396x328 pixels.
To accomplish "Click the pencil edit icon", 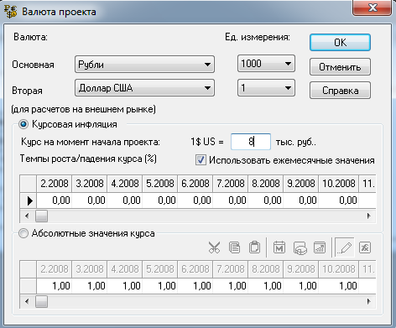I will pyautogui.click(x=345, y=247).
